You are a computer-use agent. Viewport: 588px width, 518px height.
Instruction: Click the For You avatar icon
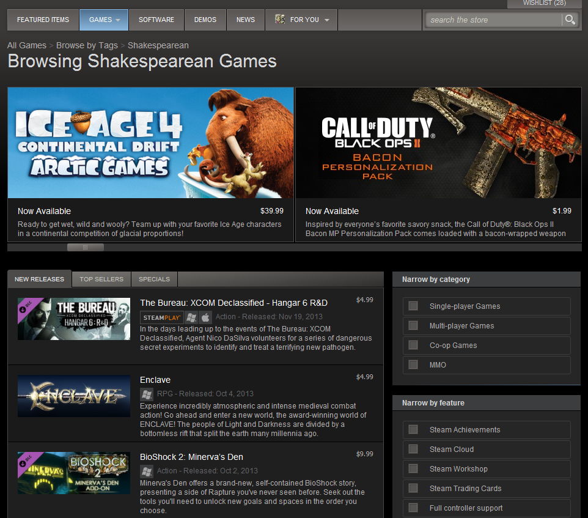280,20
